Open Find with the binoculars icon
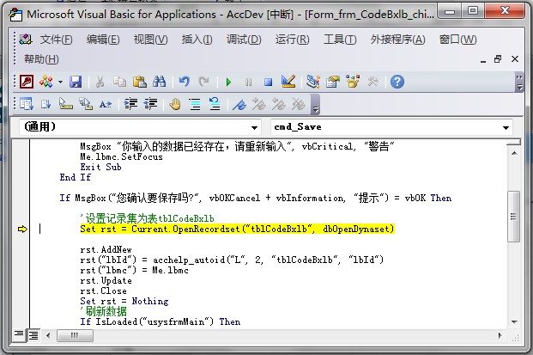This screenshot has height=355, width=533. pyautogui.click(x=159, y=82)
